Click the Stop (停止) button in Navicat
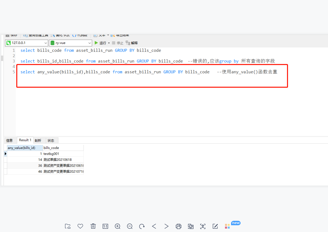The width and height of the screenshot is (328, 232). [x=118, y=43]
